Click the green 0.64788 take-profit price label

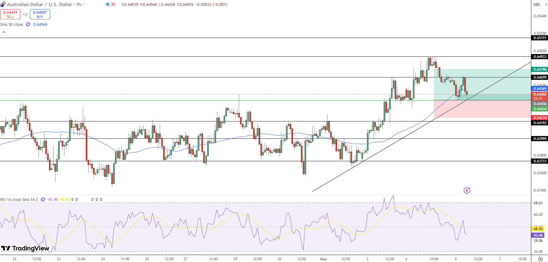click(x=540, y=70)
